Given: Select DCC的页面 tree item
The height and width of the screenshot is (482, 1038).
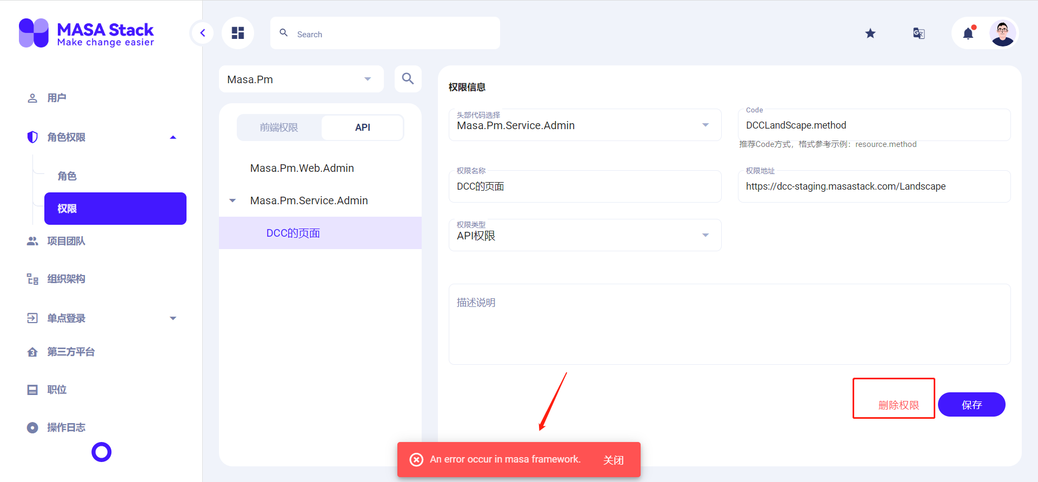Looking at the screenshot, I should tap(320, 233).
